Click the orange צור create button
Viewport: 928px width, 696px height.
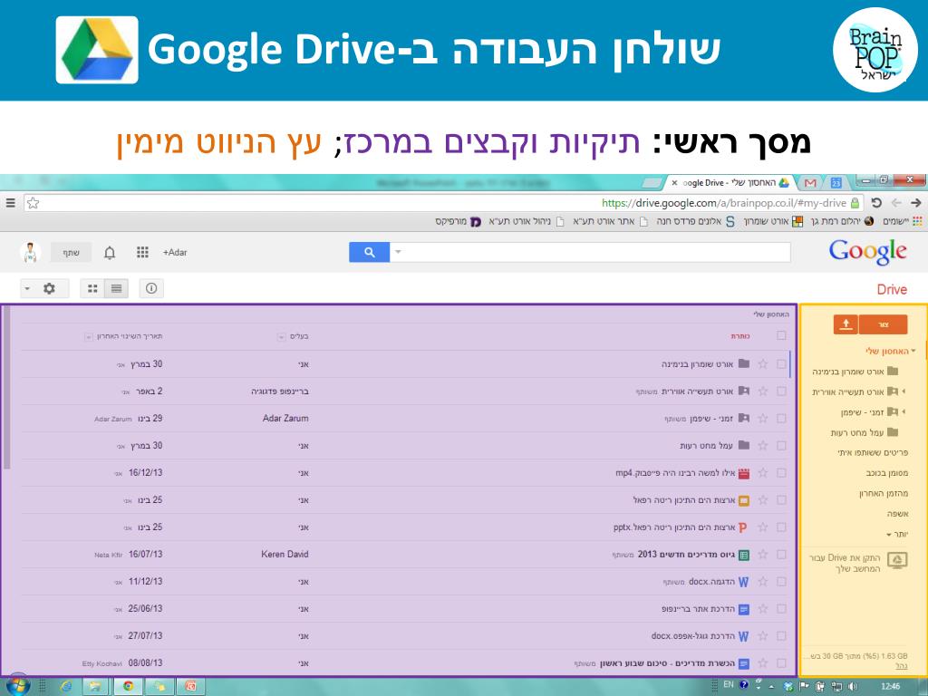(x=883, y=324)
